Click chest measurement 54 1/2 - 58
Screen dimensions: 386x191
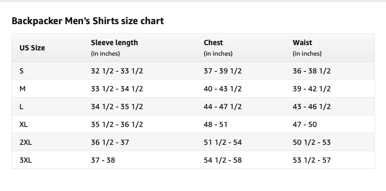pyautogui.click(x=222, y=161)
